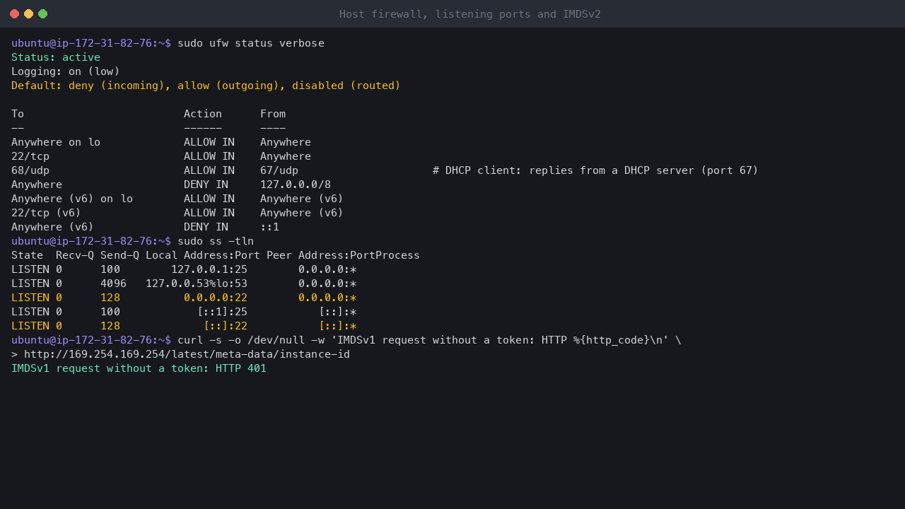Select the '127.0.0.53%lo:53' listening address
This screenshot has width=905, height=509.
[x=197, y=283]
